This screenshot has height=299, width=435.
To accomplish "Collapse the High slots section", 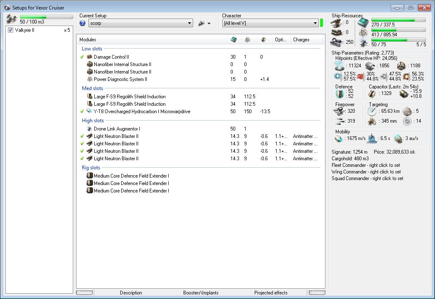I will click(93, 121).
